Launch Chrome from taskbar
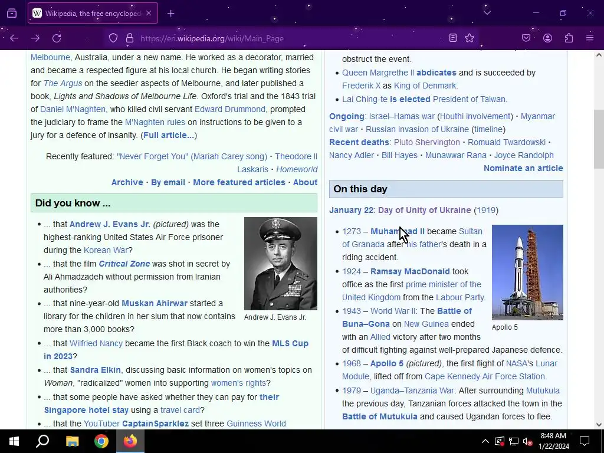The width and height of the screenshot is (604, 453). [101, 441]
